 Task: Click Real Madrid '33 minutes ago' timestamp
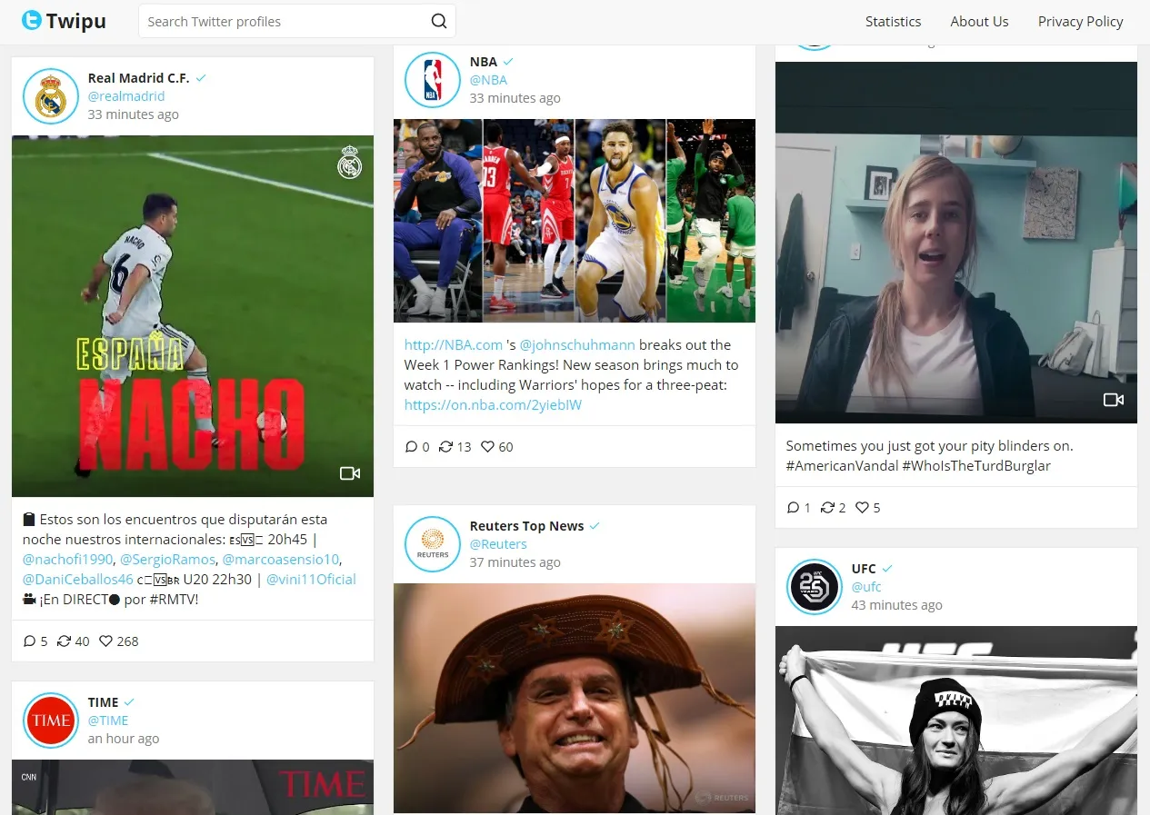pyautogui.click(x=134, y=114)
